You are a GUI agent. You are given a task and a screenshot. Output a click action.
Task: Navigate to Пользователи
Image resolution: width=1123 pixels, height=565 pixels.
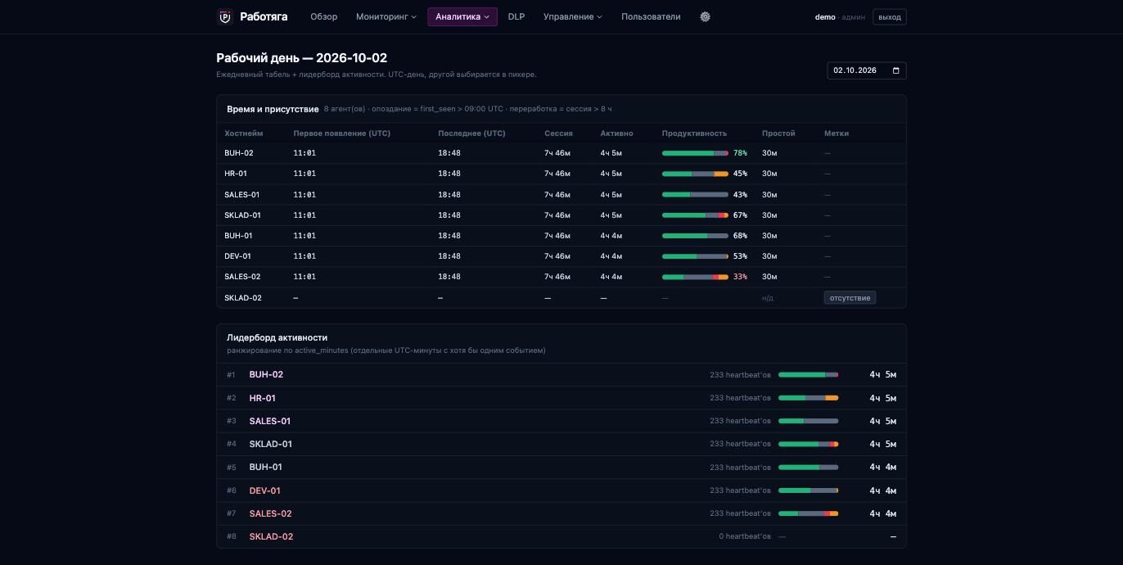[651, 16]
